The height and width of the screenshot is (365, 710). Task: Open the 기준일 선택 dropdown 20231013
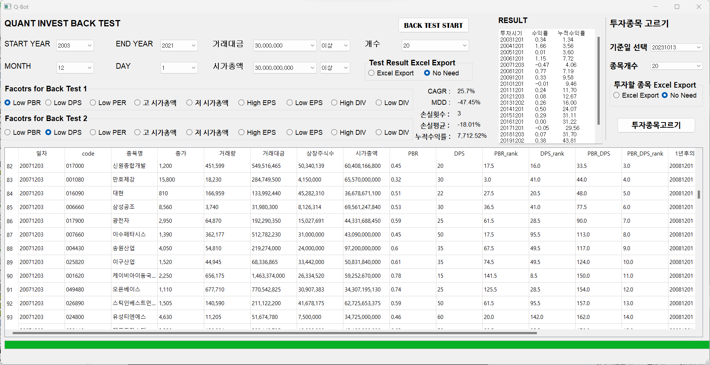[x=677, y=47]
